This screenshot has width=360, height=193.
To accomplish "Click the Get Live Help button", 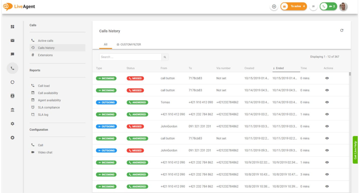I will (355, 150).
